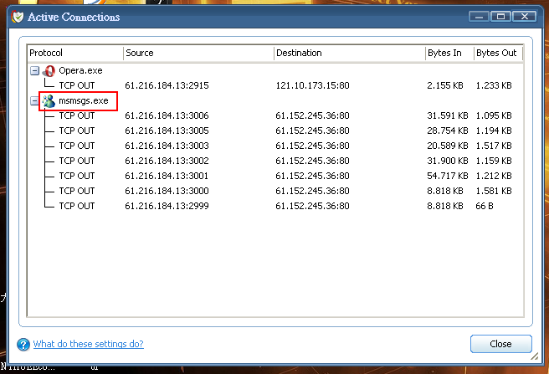Collapse the msmsgs.exe tree node
The image size is (549, 374).
[34, 101]
